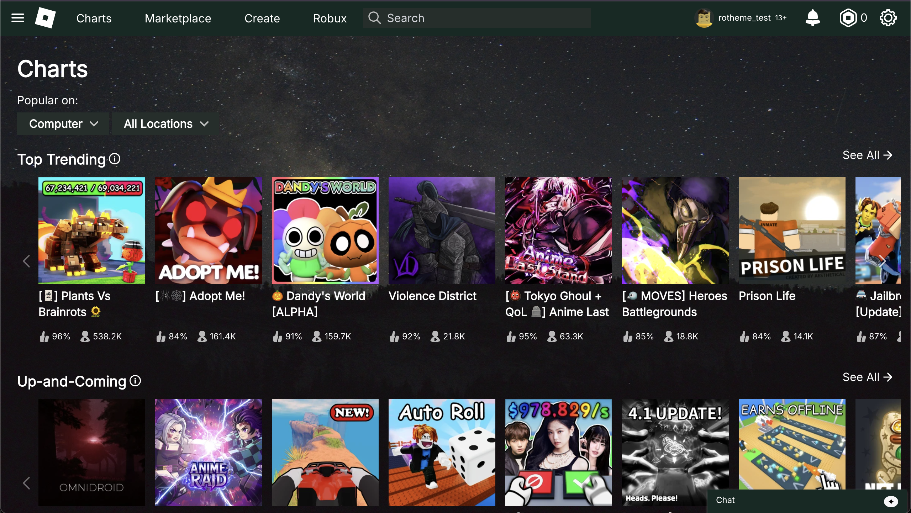Open the hamburger navigation menu
Screen dimensions: 911x513
point(17,18)
